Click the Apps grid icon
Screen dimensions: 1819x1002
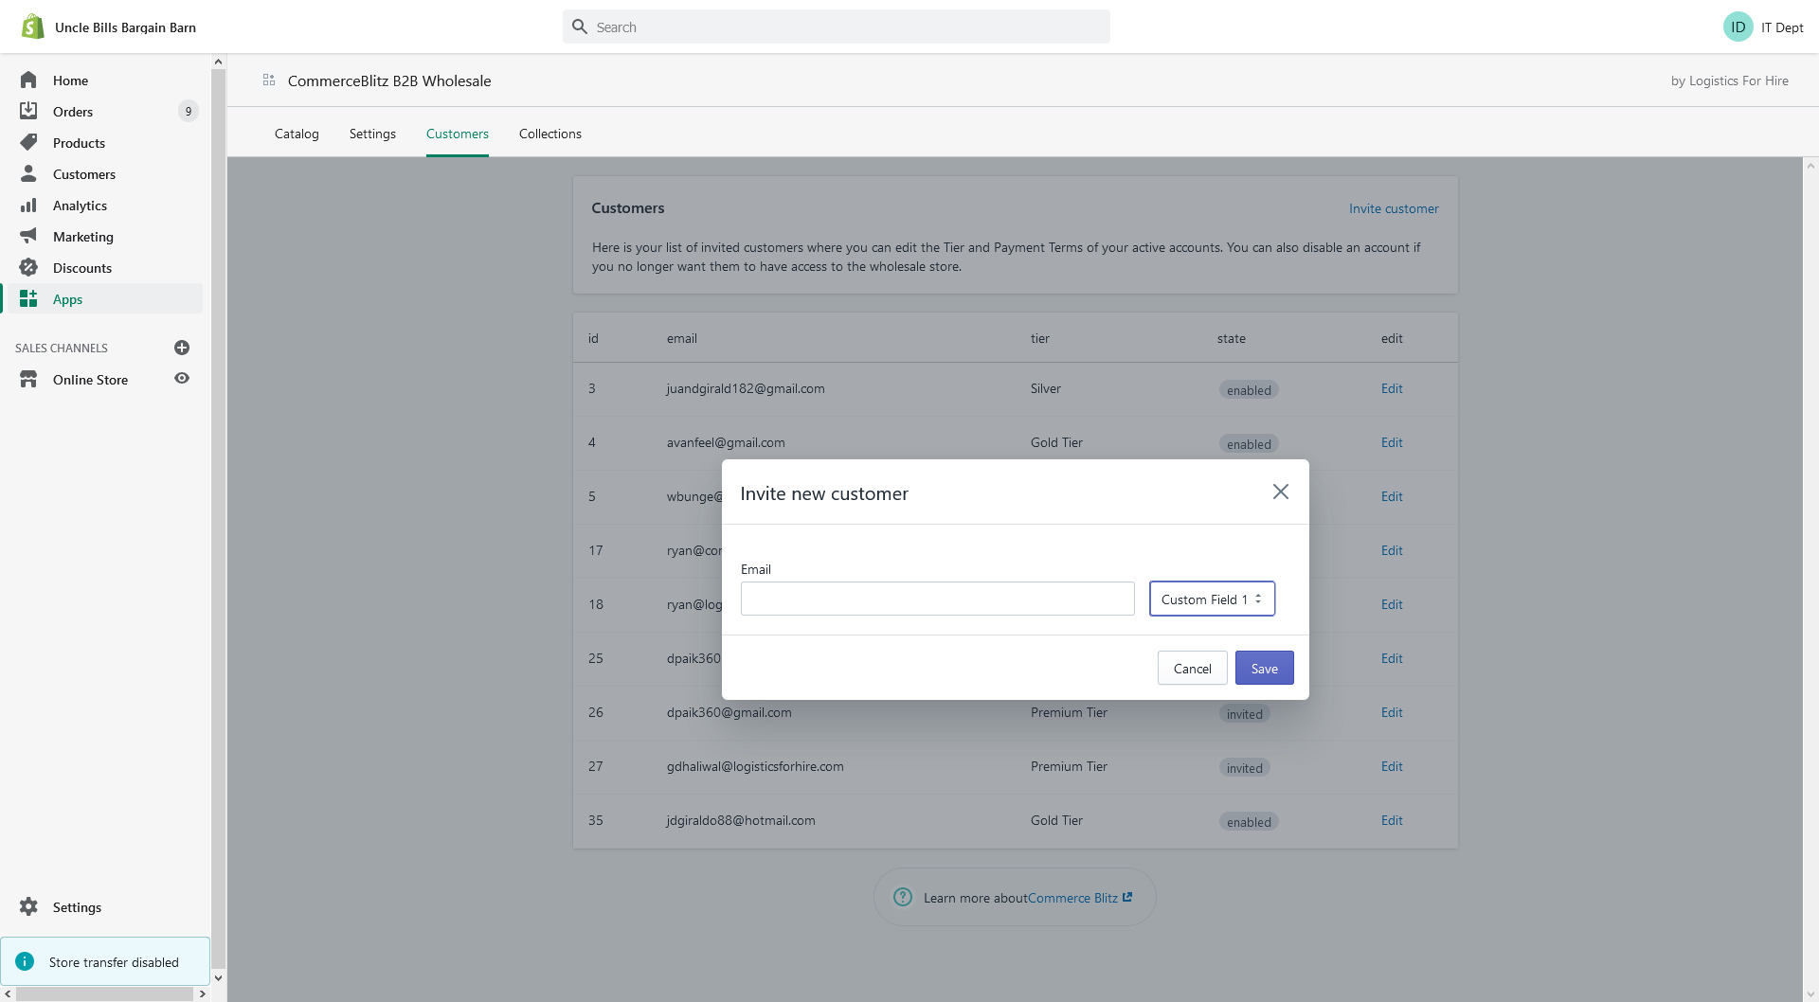[28, 299]
